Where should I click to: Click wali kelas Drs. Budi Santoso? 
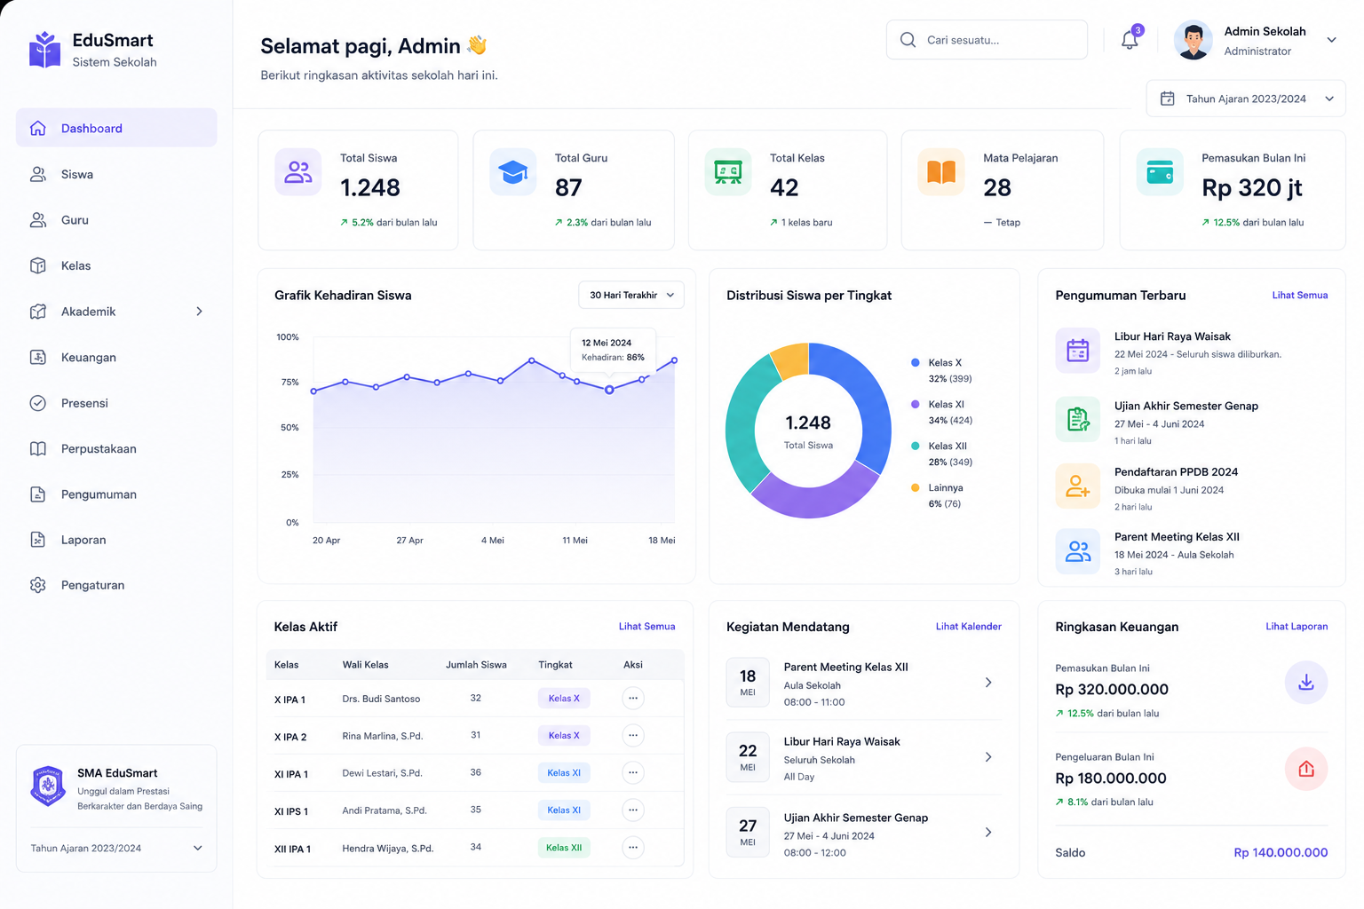coord(381,699)
